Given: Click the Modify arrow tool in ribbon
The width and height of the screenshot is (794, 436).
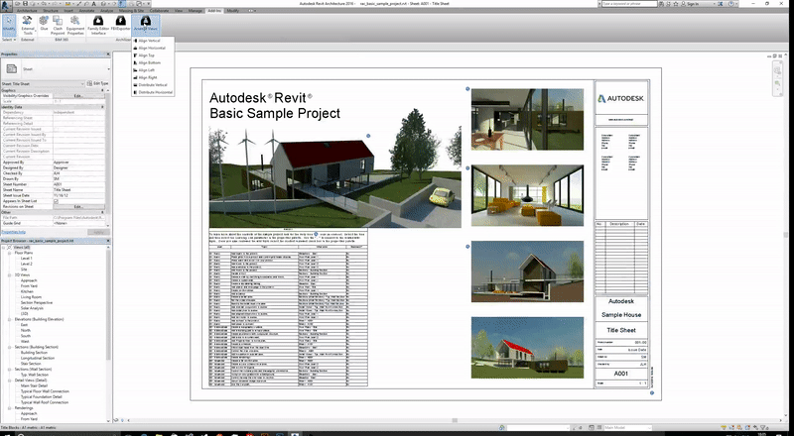Looking at the screenshot, I should [9, 25].
